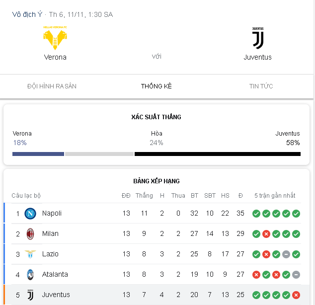Select the THỐNG KÊ tab

coord(157,86)
